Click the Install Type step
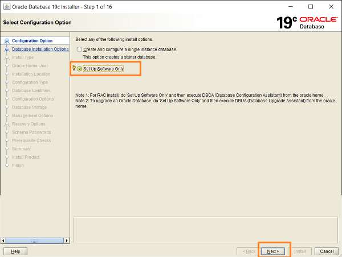The height and width of the screenshot is (257, 342). [23, 57]
